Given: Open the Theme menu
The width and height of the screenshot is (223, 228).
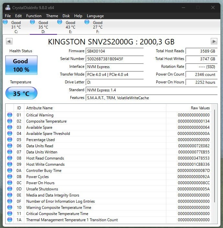Looking at the screenshot, I should (52, 16).
